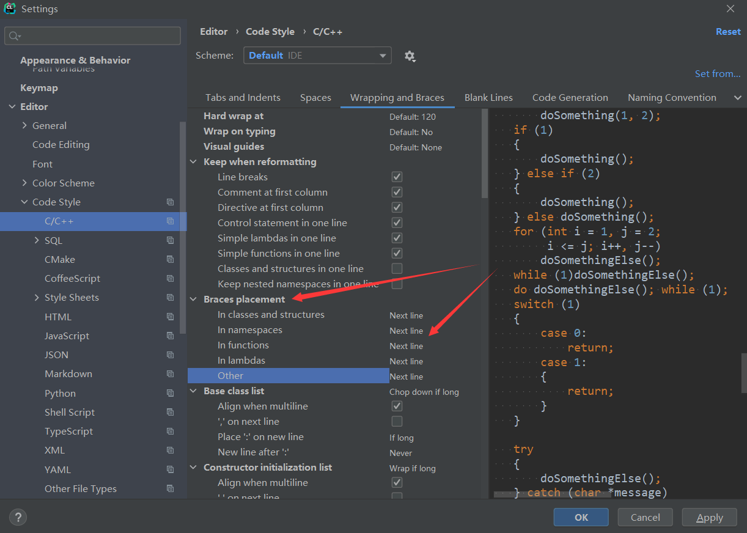Click the icon beside Python in sidebar
This screenshot has height=533, width=747.
click(x=170, y=394)
